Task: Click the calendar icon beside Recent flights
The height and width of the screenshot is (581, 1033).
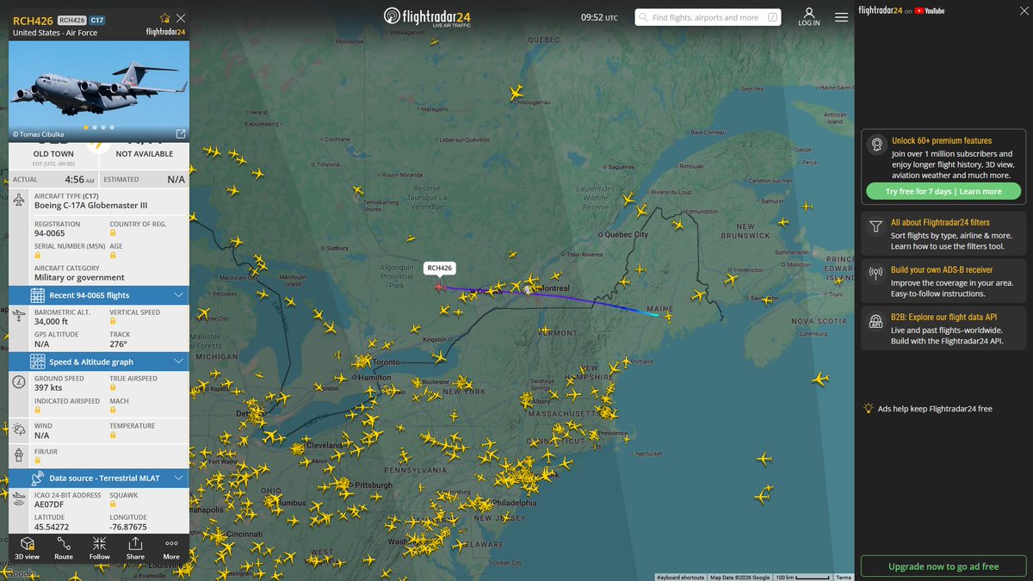Action: 38,295
